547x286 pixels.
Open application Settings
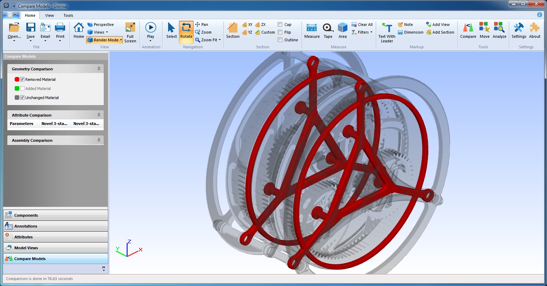(519, 31)
